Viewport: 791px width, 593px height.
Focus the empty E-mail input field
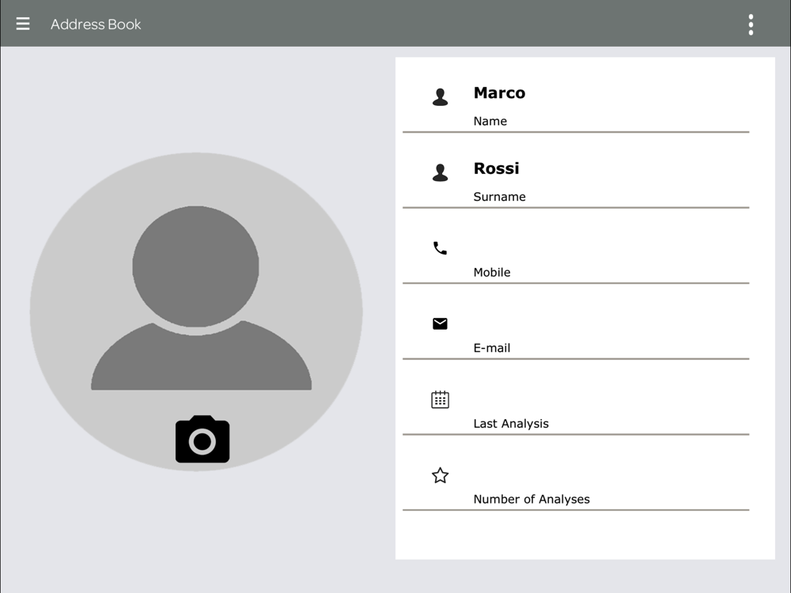[x=576, y=322]
